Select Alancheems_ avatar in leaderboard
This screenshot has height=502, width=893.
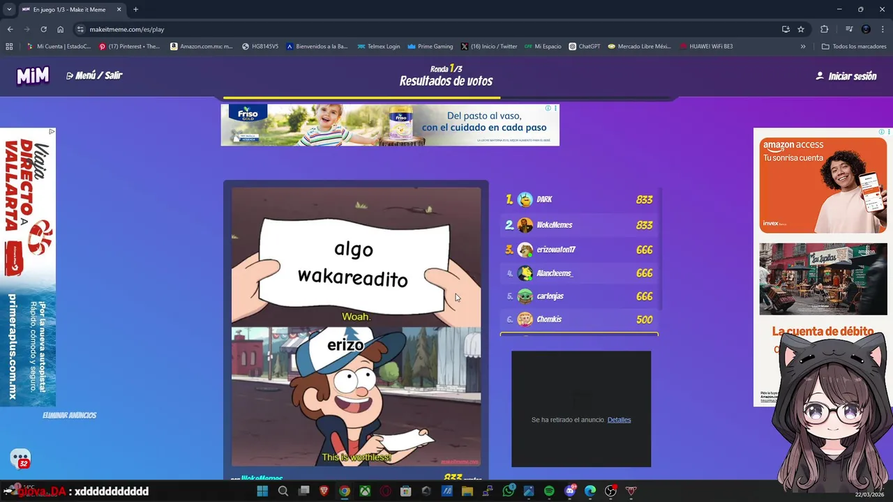(x=525, y=273)
